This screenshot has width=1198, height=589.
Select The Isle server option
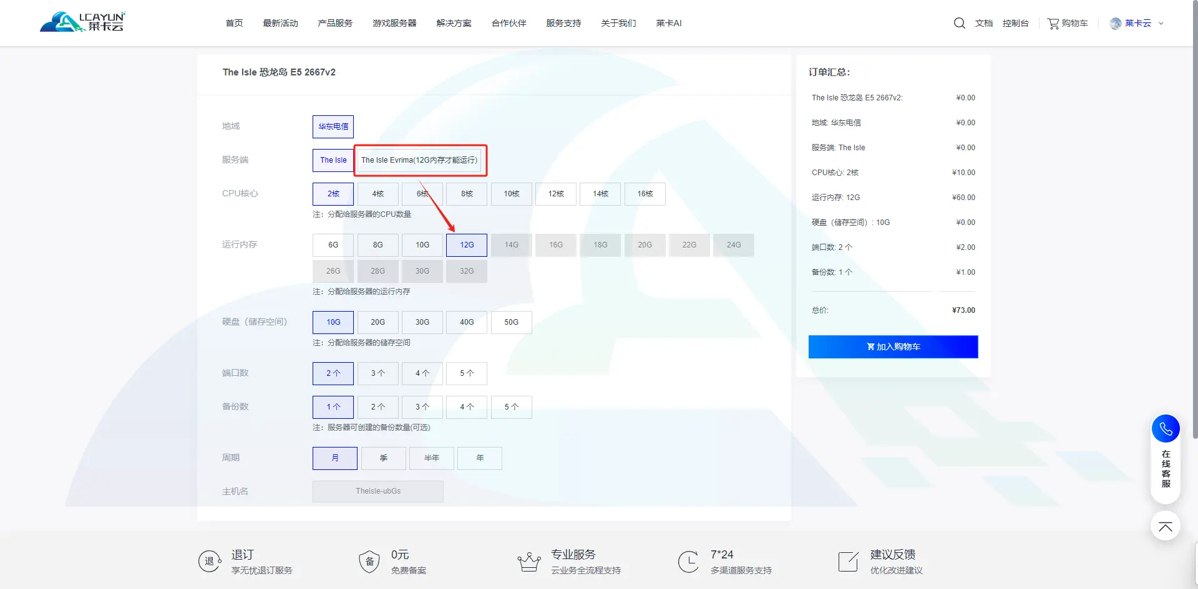333,160
